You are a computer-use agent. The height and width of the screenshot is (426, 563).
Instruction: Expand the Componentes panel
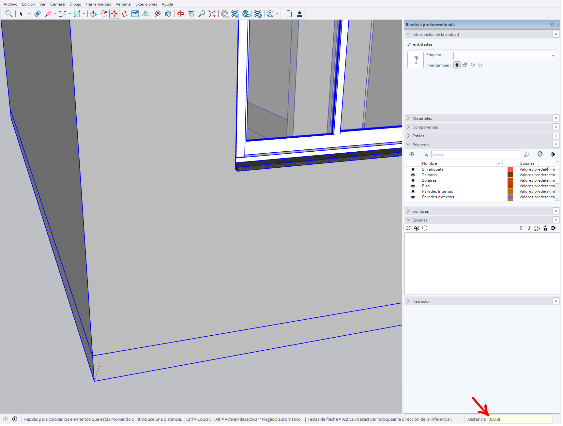(408, 127)
